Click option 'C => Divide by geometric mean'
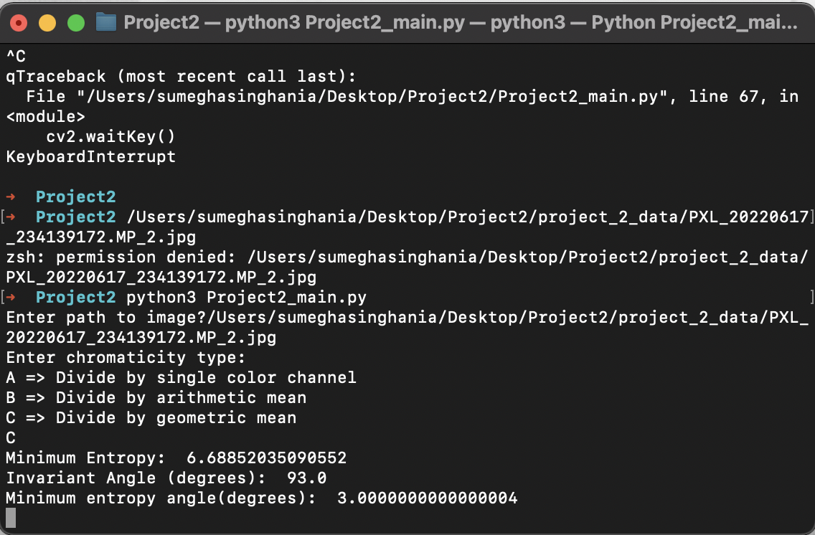 coord(151,417)
